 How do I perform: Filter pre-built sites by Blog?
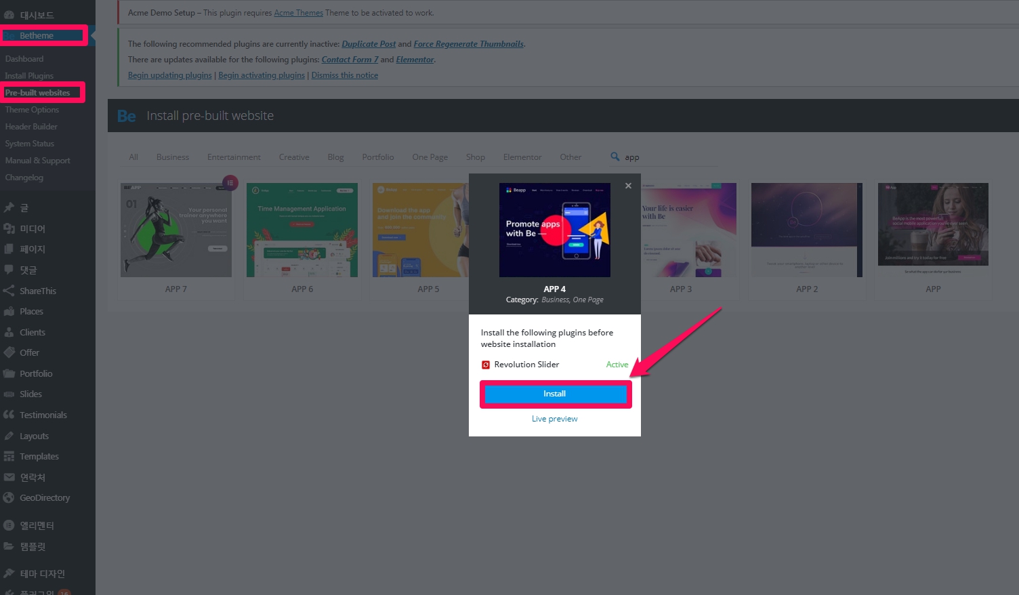336,157
